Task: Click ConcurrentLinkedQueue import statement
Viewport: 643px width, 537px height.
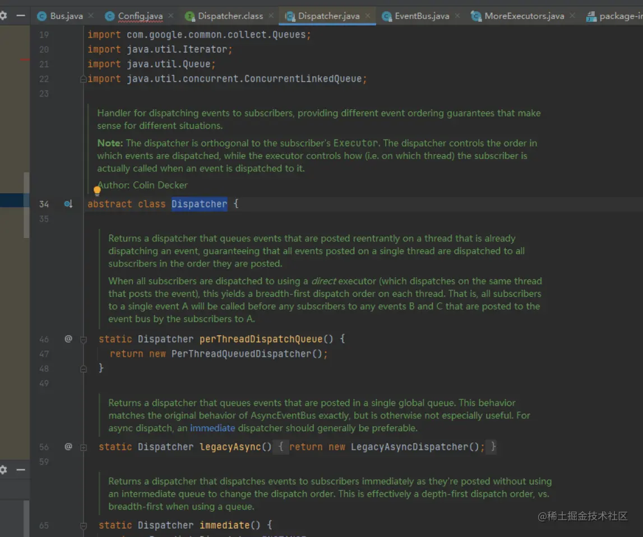Action: 227,78
